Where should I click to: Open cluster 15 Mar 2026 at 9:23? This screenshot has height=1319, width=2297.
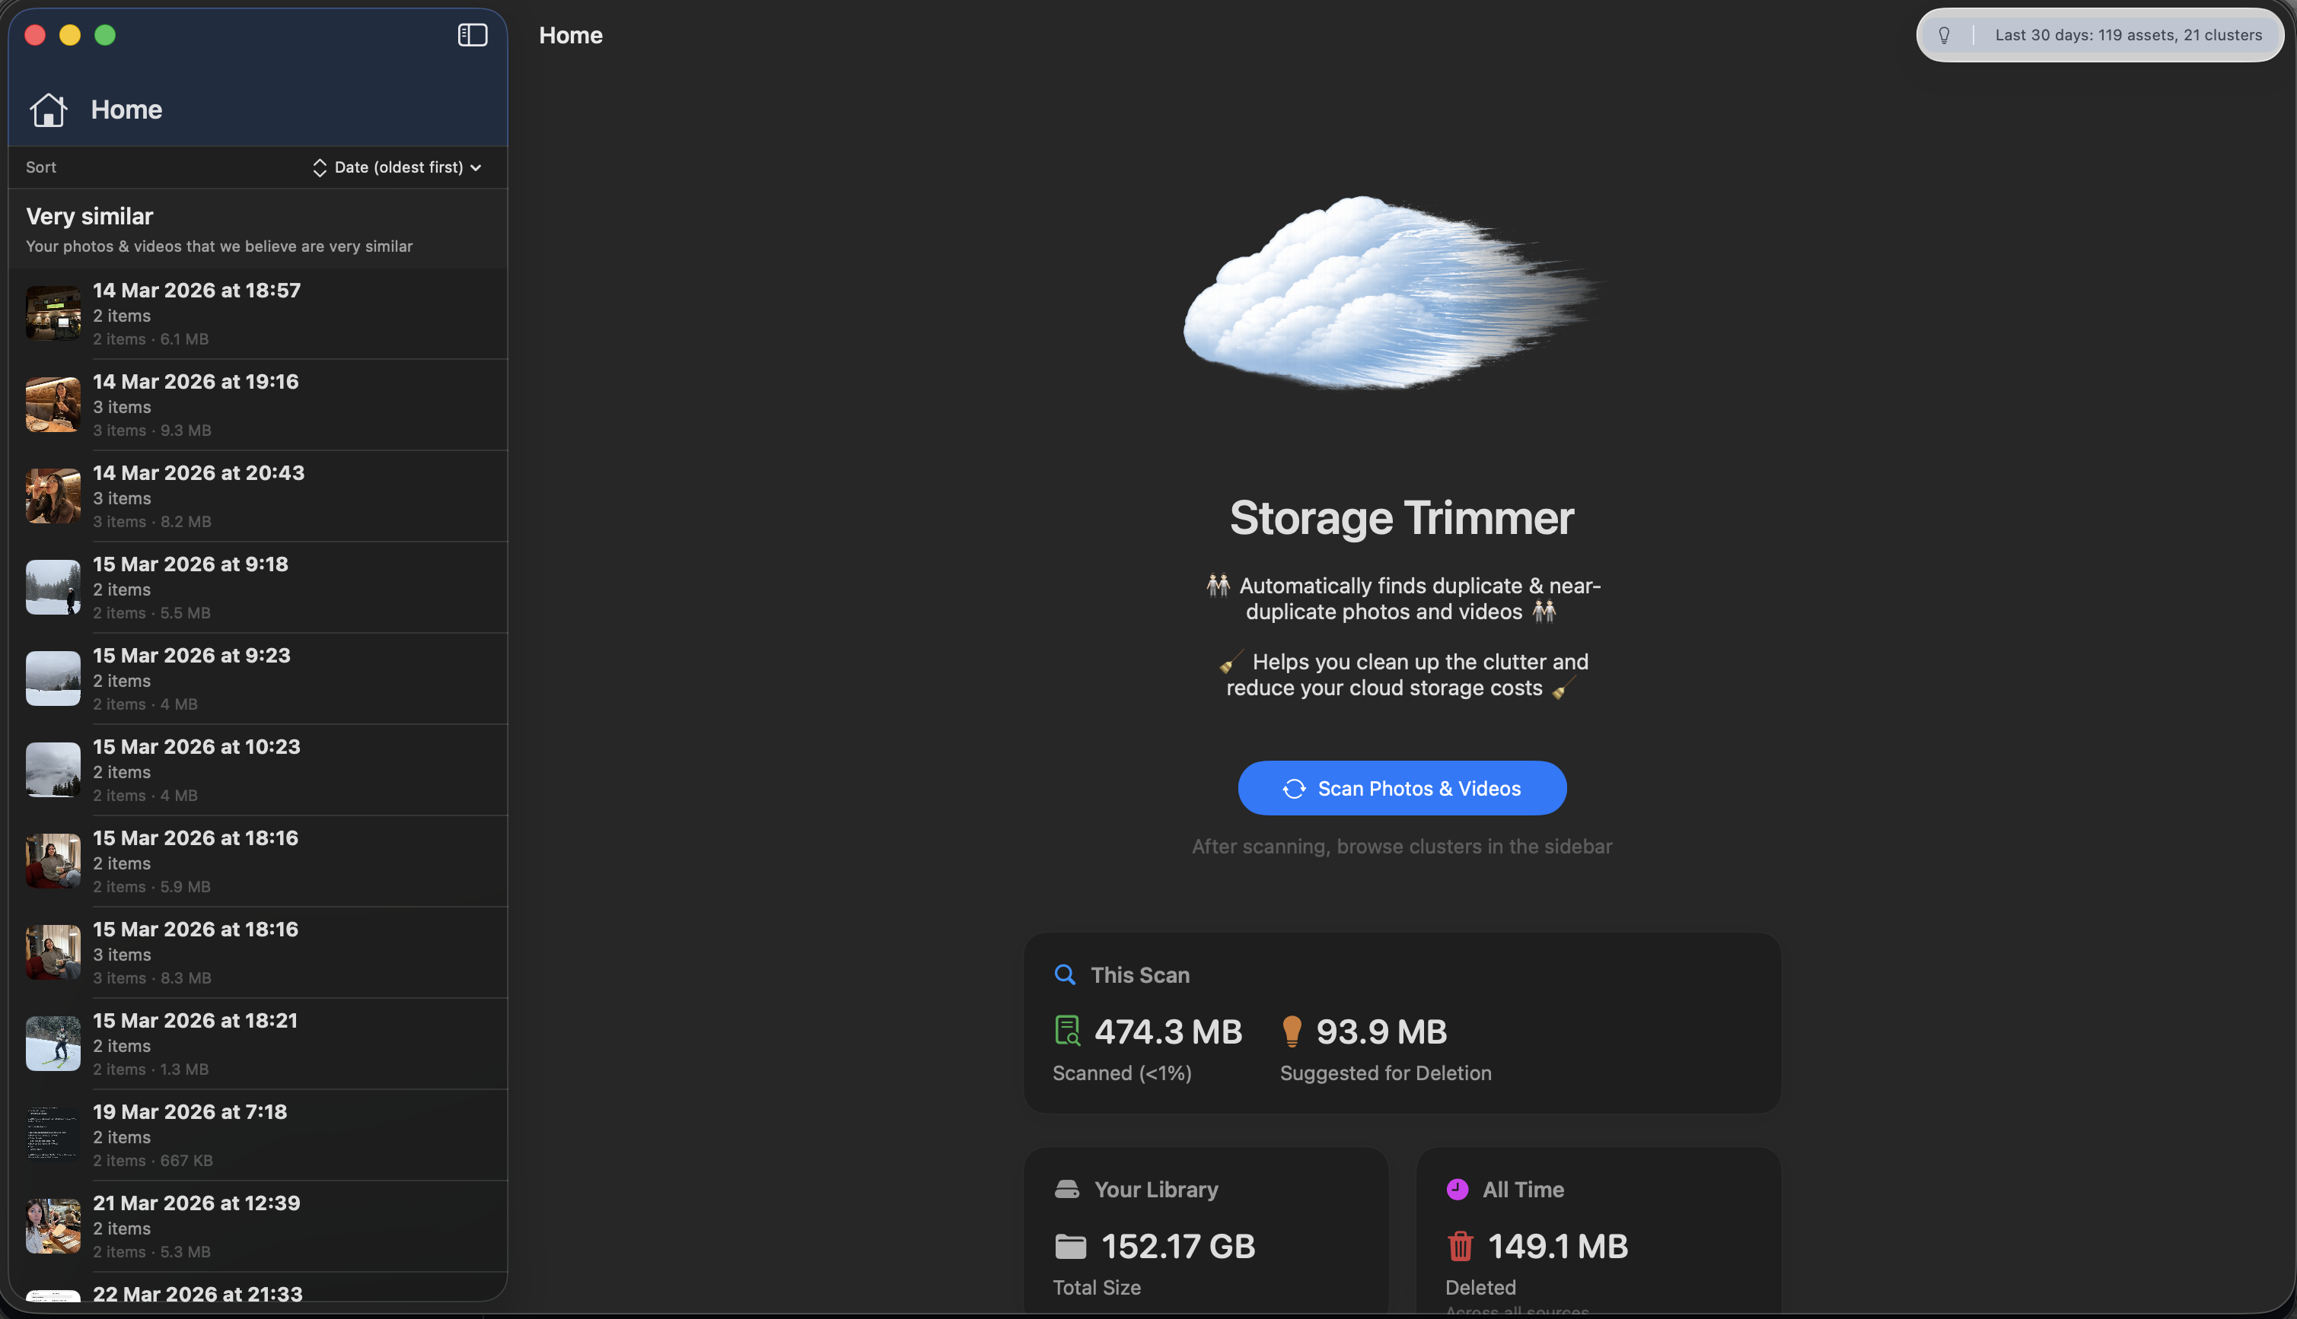tap(257, 679)
